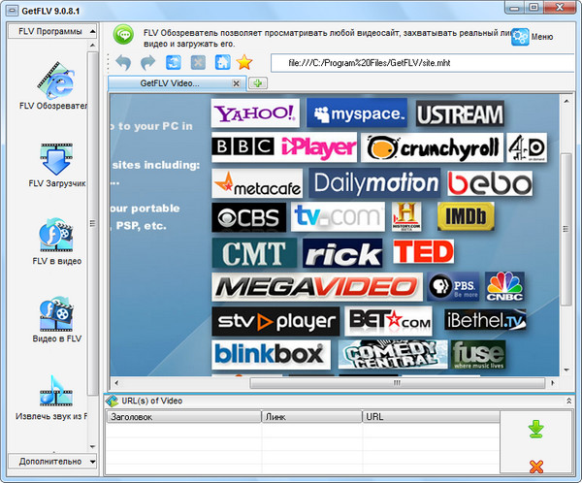Open the Меню button
The height and width of the screenshot is (483, 582).
[532, 37]
